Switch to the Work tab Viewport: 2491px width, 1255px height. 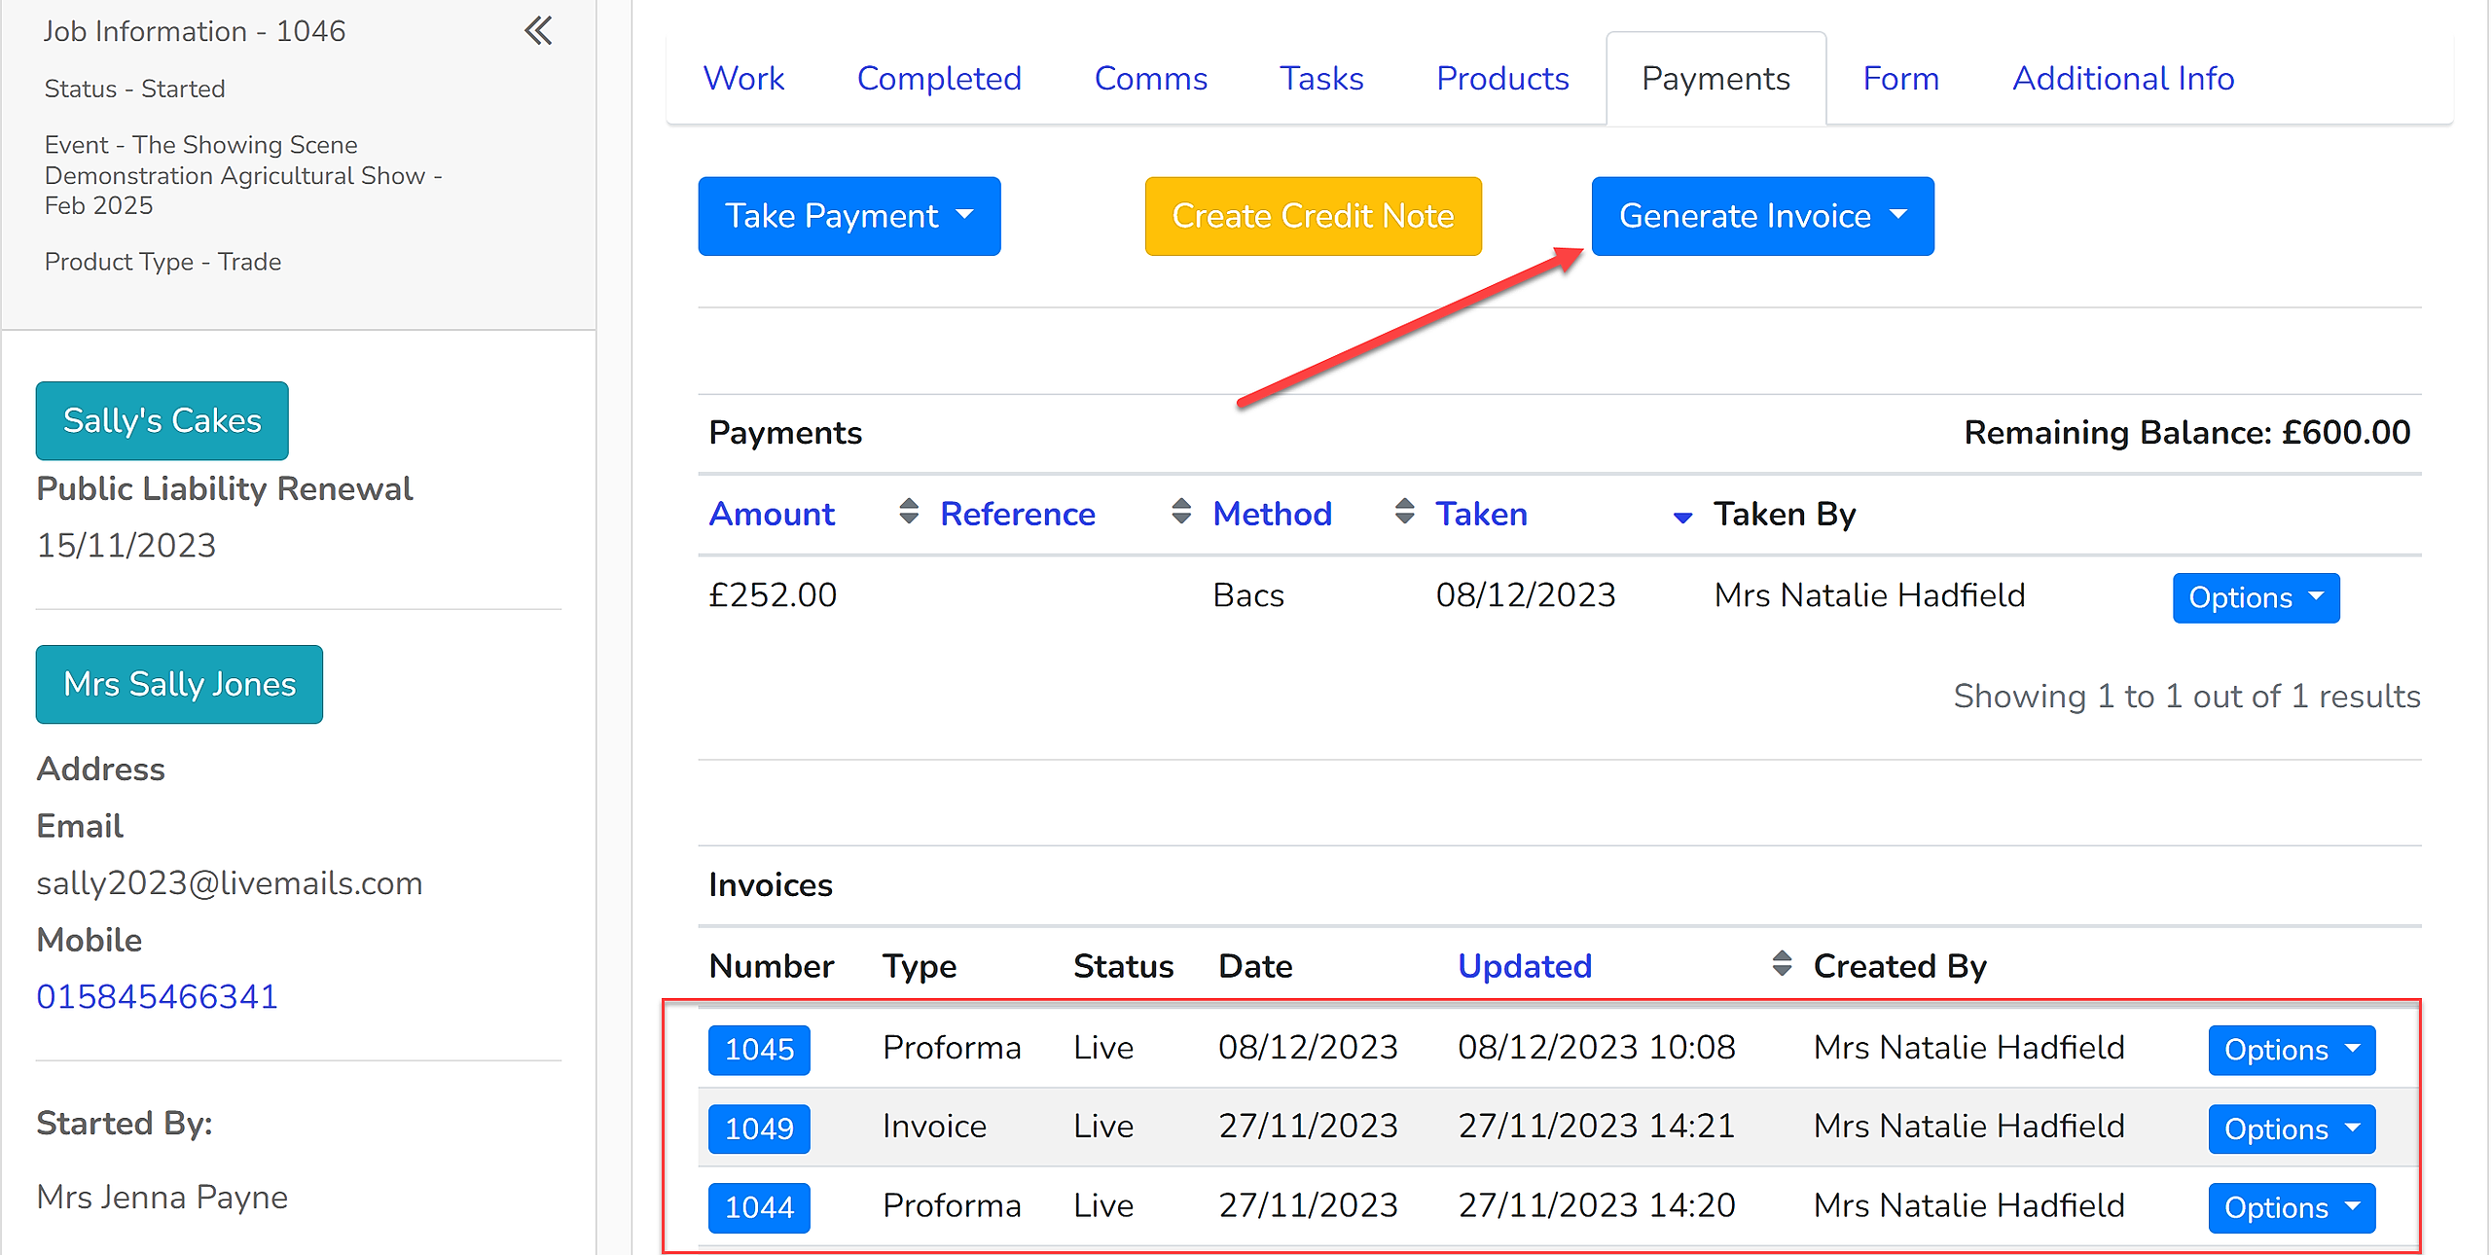743,78
